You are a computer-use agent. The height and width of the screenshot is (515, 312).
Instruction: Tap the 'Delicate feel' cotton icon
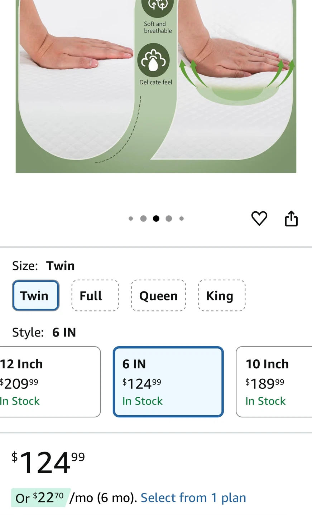(x=154, y=60)
